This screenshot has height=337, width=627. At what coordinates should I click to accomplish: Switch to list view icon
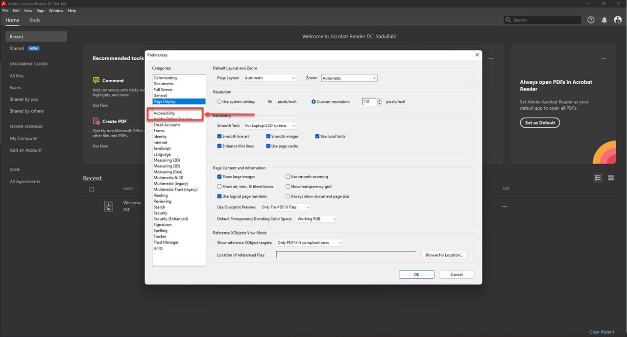coord(598,178)
